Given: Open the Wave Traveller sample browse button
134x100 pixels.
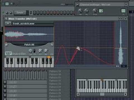Looking at the screenshot, I should [8, 23].
